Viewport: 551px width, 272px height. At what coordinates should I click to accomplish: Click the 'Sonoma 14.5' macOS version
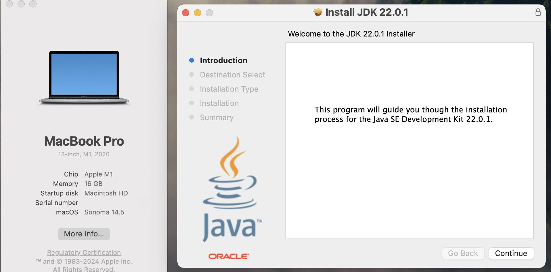(104, 212)
